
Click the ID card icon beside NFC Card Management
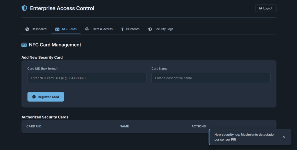click(x=24, y=45)
